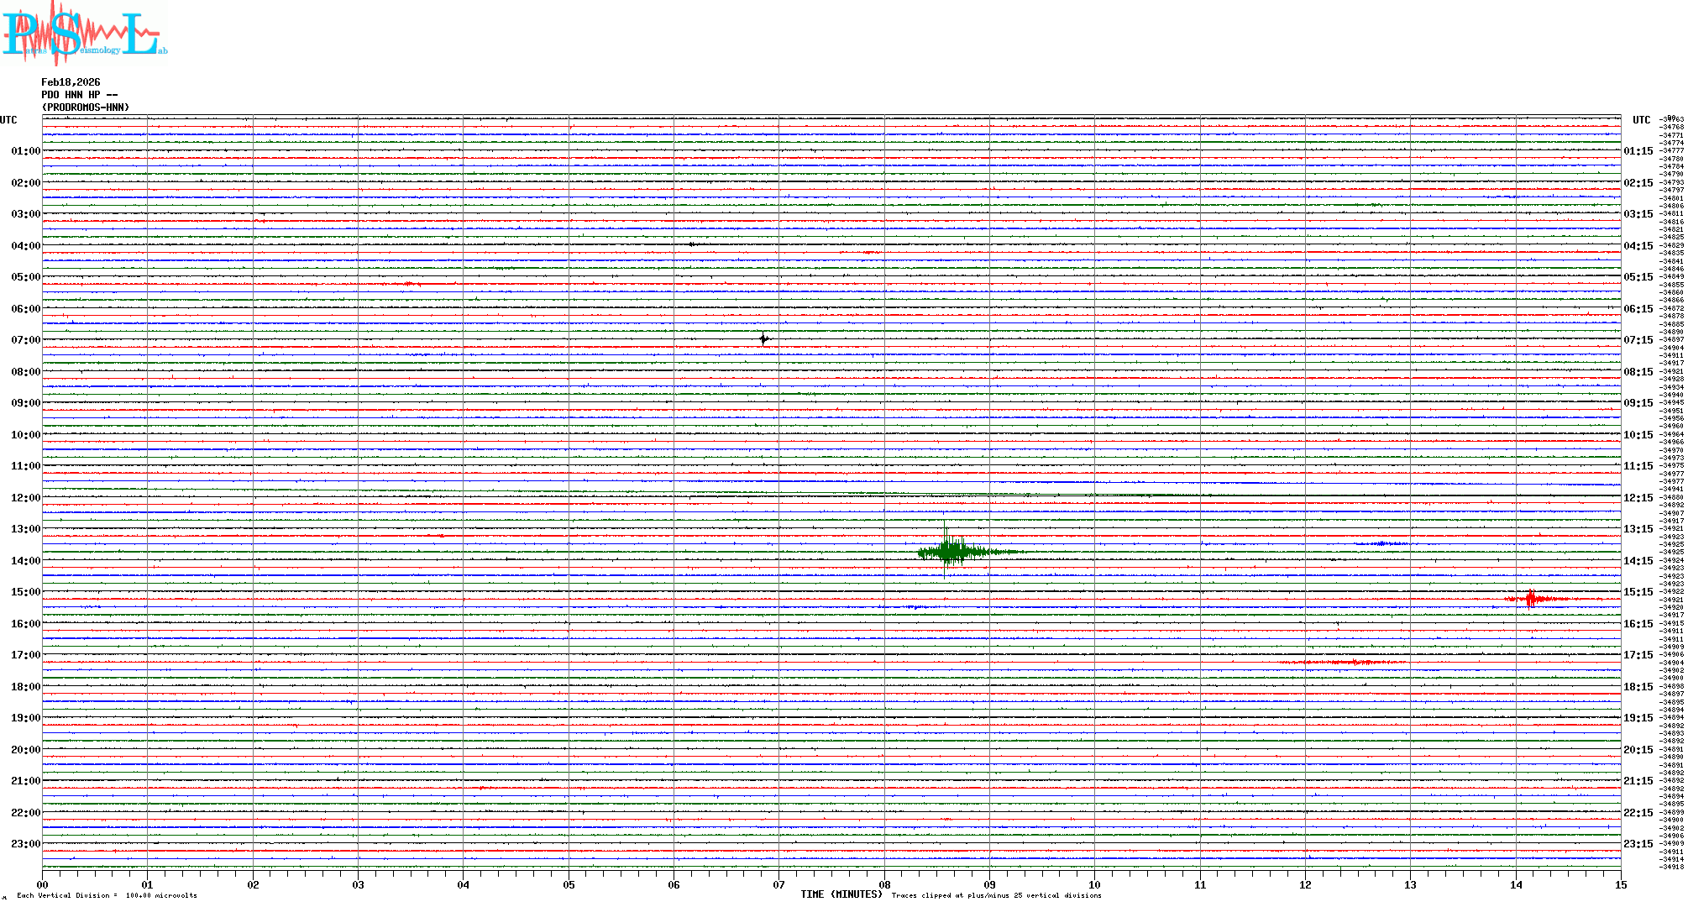Click the minute 15 tick label at bottom

[1620, 884]
